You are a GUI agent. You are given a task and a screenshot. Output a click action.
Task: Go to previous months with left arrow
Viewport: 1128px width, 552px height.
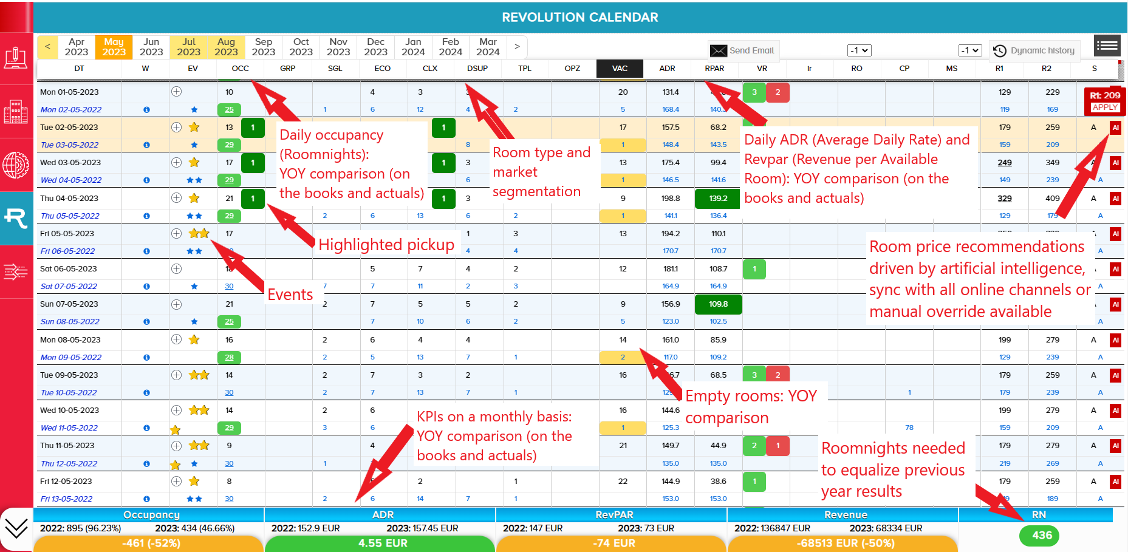pos(47,47)
